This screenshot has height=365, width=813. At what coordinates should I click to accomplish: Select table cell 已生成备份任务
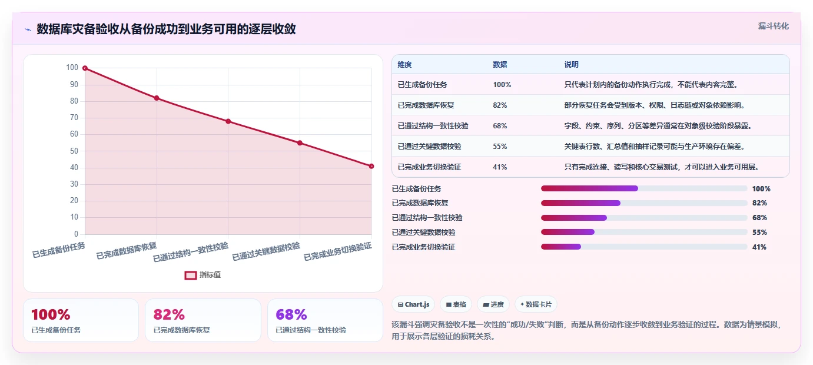422,85
